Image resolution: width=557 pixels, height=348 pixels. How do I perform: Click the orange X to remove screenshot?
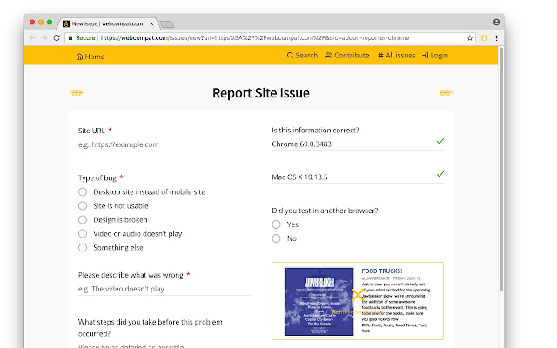coord(358,295)
